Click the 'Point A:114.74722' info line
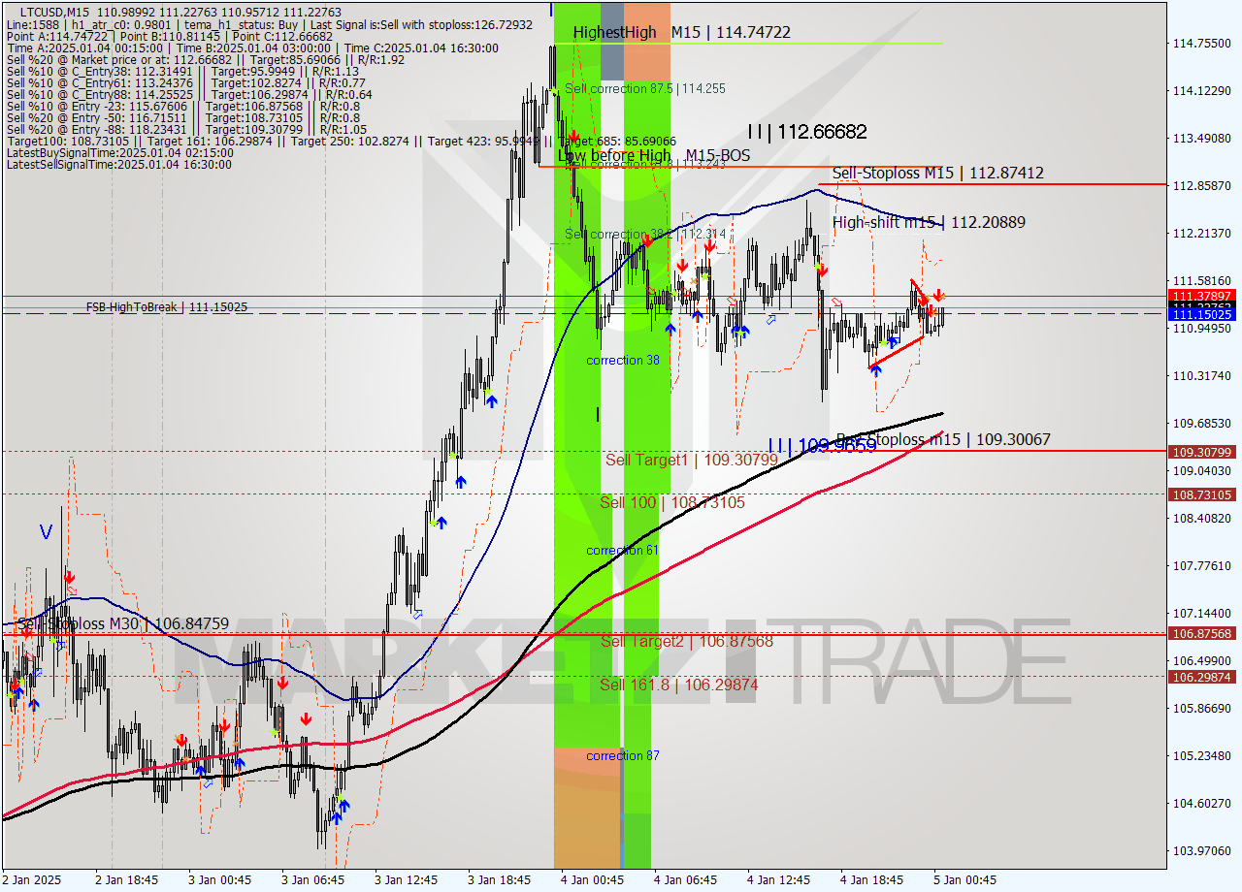 click(169, 36)
